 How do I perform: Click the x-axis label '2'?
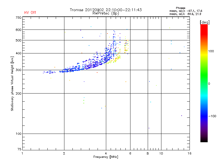coord(64,153)
